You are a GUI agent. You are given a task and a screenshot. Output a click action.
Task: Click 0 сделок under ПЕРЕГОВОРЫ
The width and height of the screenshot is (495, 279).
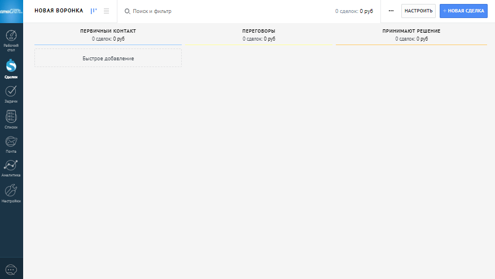tap(259, 39)
